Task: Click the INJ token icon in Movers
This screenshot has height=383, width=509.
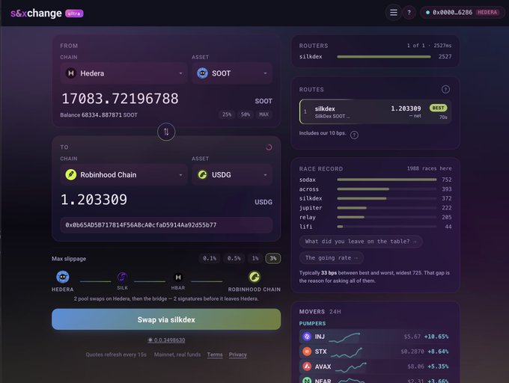Action: [307, 337]
